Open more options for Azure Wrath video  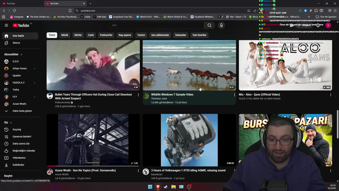point(138,171)
